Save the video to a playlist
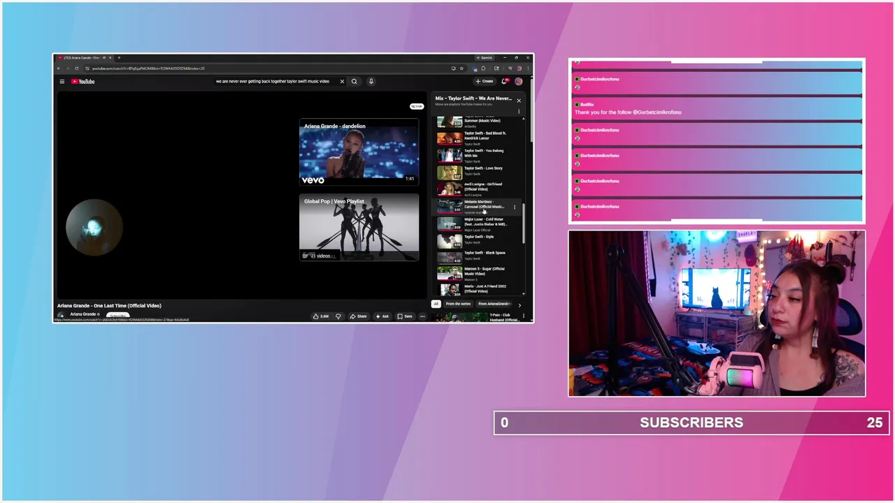This screenshot has width=895, height=503. tap(405, 316)
